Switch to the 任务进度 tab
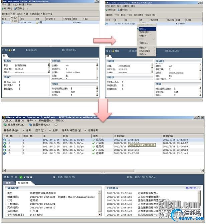The image size is (206, 224). click(23, 183)
